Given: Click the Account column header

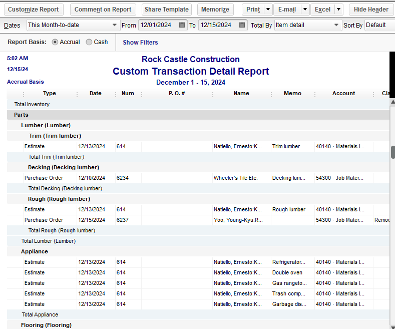Looking at the screenshot, I should point(343,94).
